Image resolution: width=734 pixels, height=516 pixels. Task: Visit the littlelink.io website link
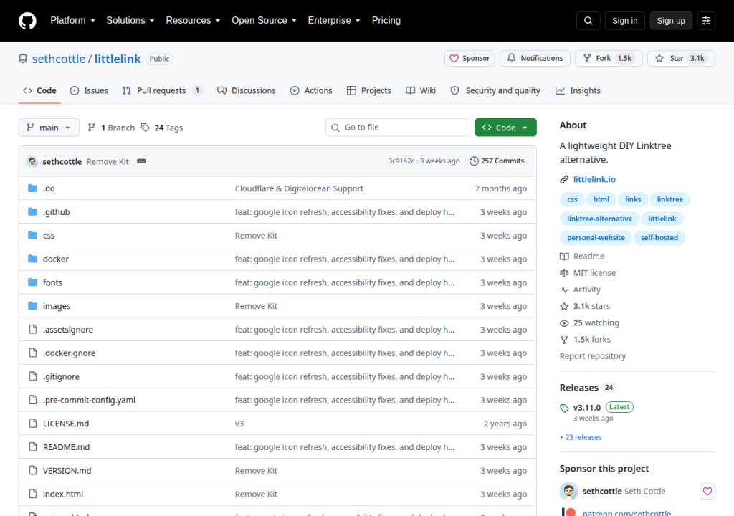point(594,179)
